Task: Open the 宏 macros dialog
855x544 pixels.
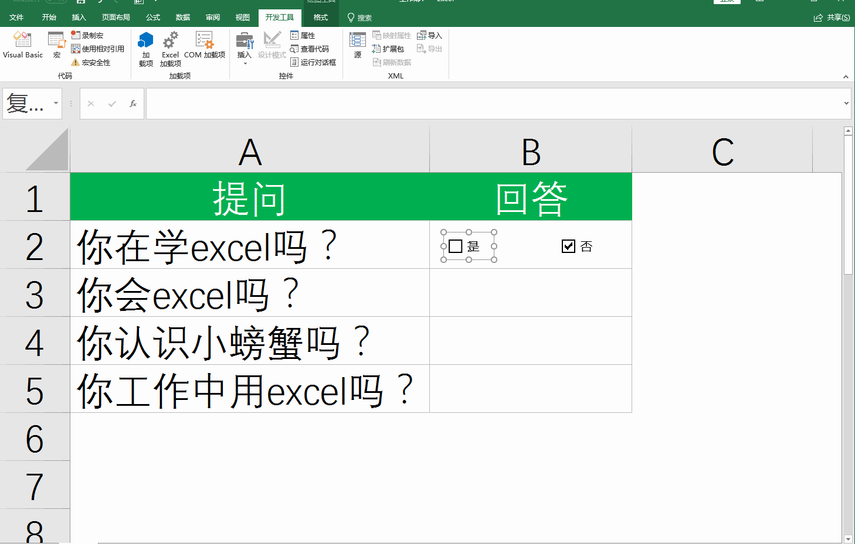Action: point(57,45)
